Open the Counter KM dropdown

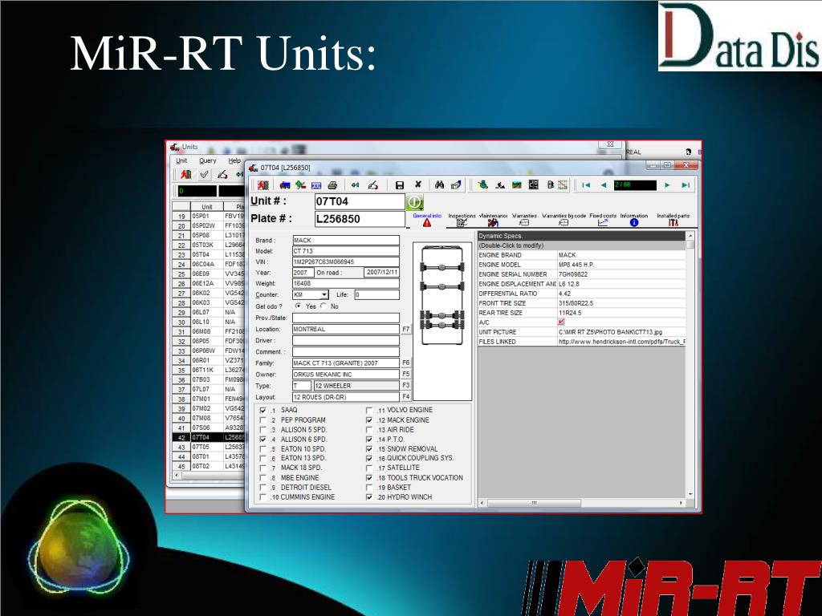click(x=324, y=295)
